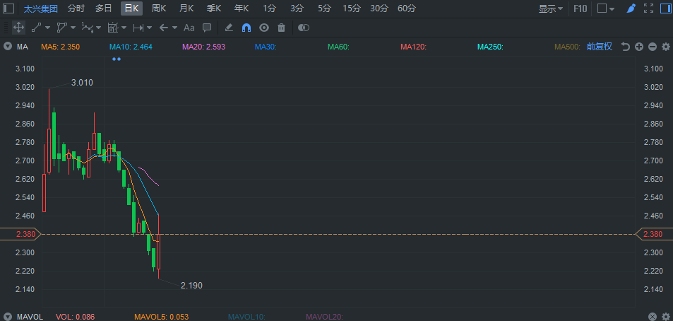
Task: Switch to the 多日 tab
Action: [103, 8]
